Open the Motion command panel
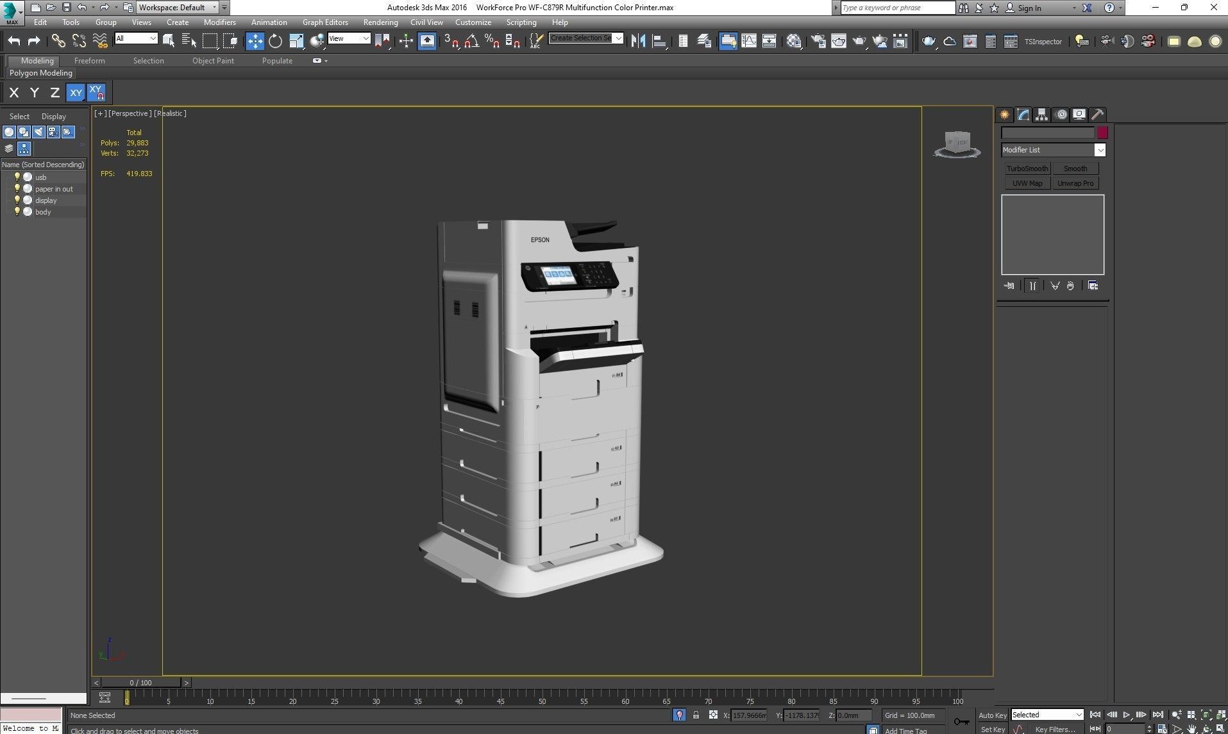The height and width of the screenshot is (734, 1228). [1061, 115]
